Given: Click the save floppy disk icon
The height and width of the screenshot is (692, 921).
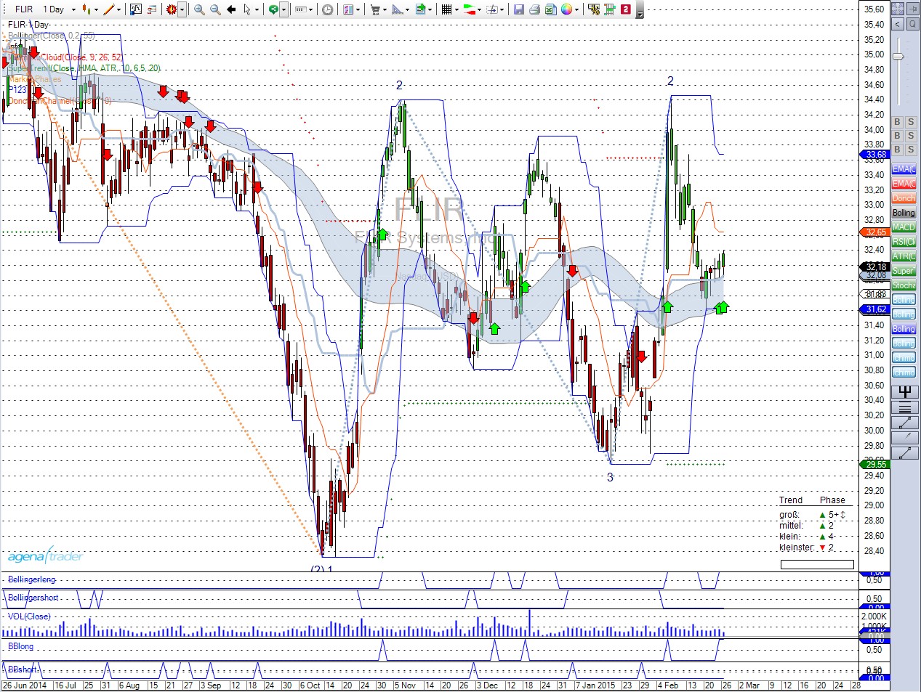Looking at the screenshot, I should (519, 9).
